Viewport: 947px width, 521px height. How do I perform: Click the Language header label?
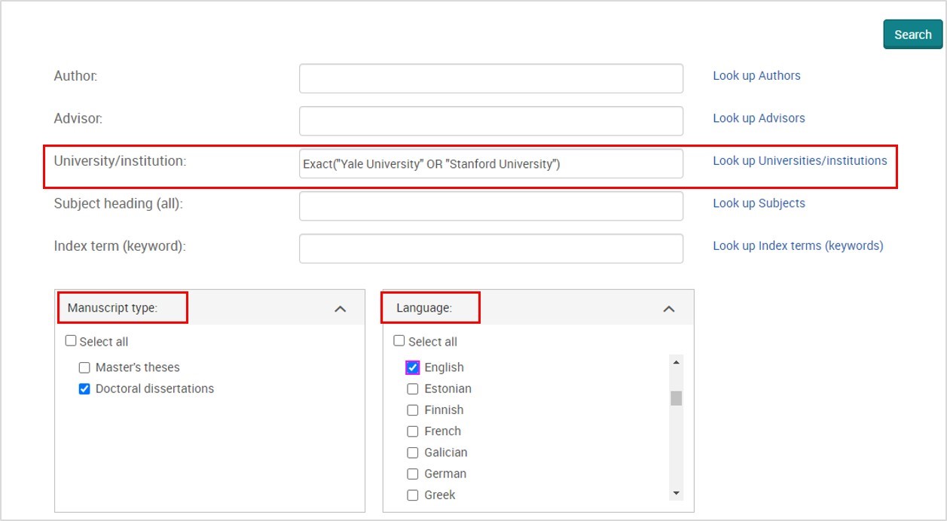pos(424,308)
